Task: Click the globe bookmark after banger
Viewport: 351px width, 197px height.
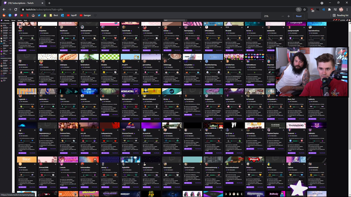Action: coord(95,15)
